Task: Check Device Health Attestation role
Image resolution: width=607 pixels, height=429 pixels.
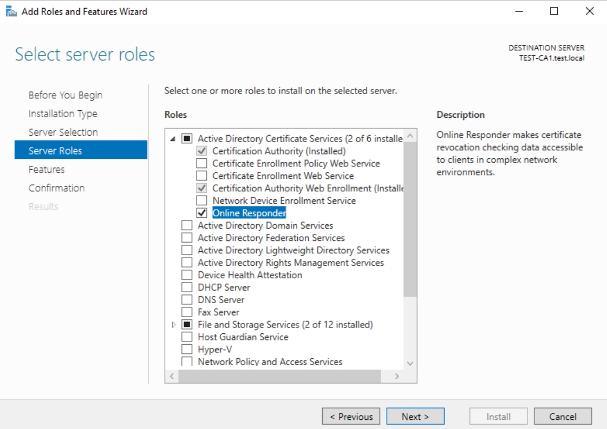Action: tap(187, 274)
